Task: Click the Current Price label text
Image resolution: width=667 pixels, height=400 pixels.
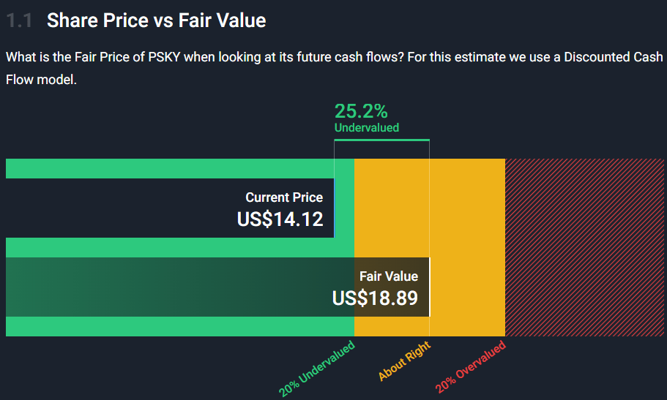Action: 284,197
